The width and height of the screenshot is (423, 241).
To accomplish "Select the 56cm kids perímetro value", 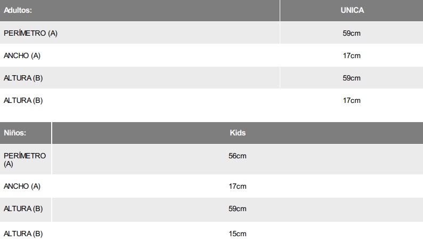I will coord(238,156).
